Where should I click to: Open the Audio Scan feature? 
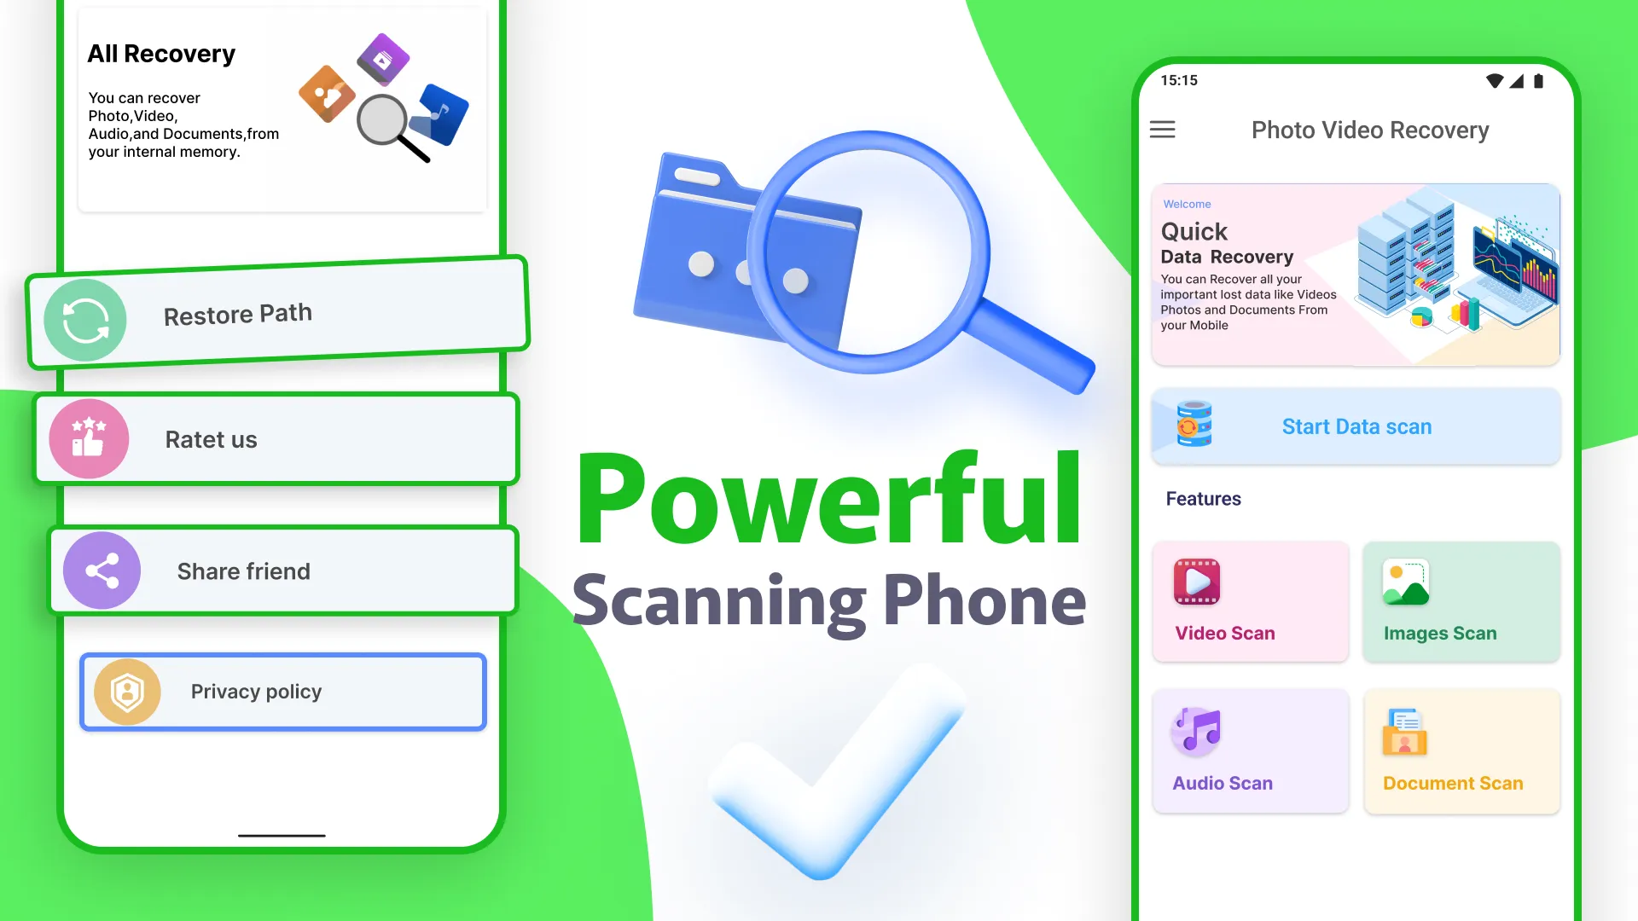(1249, 749)
